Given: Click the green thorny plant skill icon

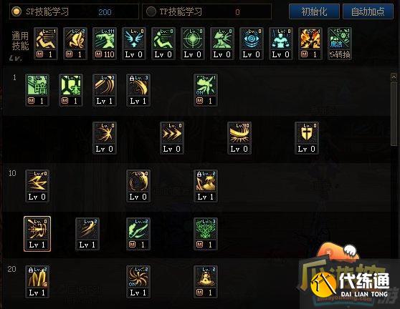Looking at the screenshot, I should pyautogui.click(x=206, y=234).
